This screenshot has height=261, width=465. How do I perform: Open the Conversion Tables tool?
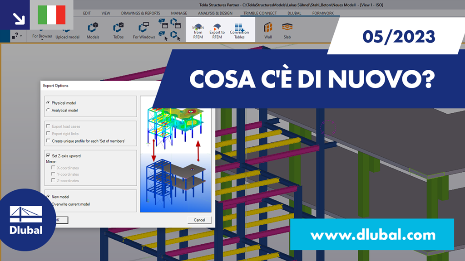(x=240, y=29)
